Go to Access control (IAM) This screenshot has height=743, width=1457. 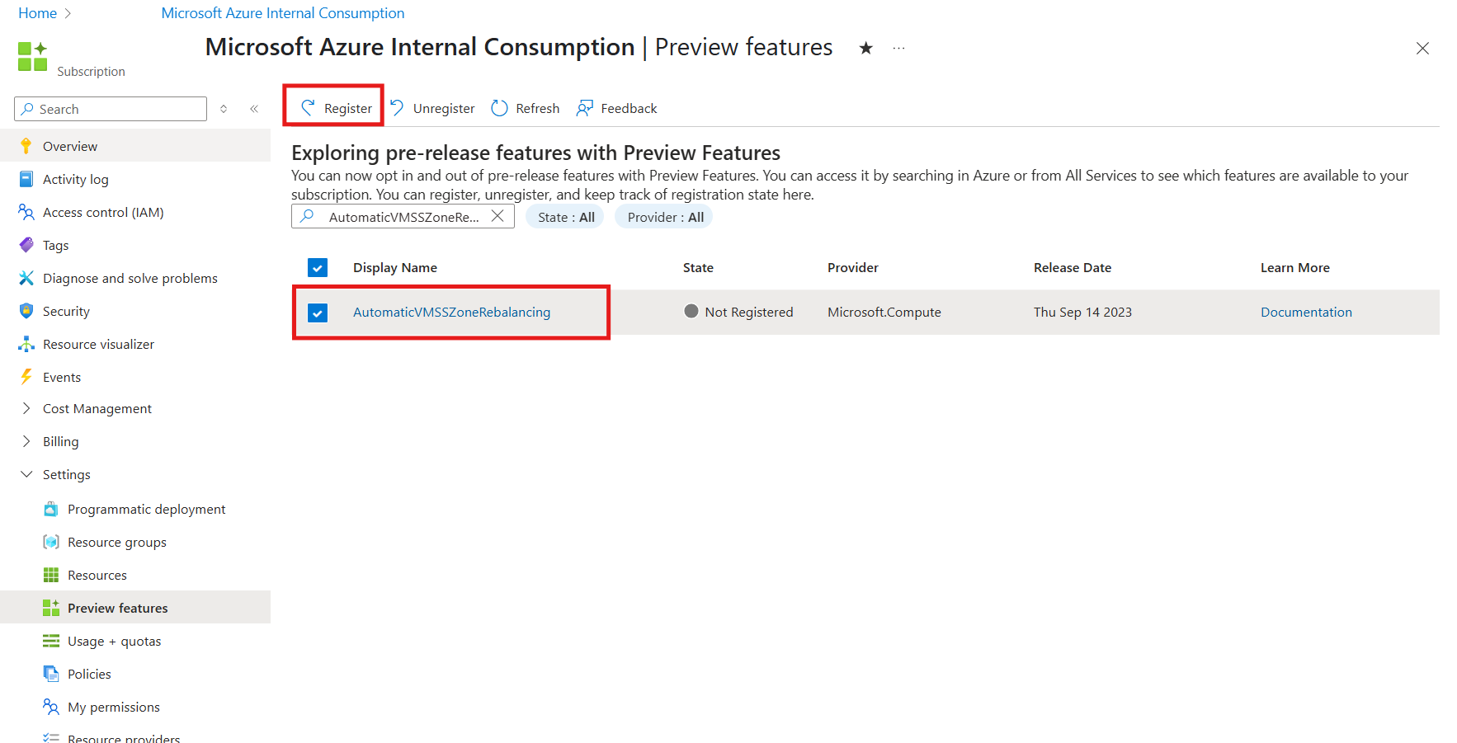(x=103, y=212)
